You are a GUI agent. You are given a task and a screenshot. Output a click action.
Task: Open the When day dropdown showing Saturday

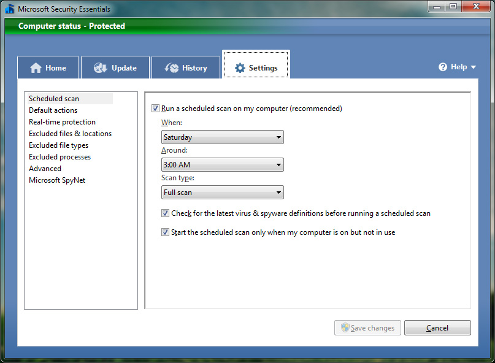223,137
